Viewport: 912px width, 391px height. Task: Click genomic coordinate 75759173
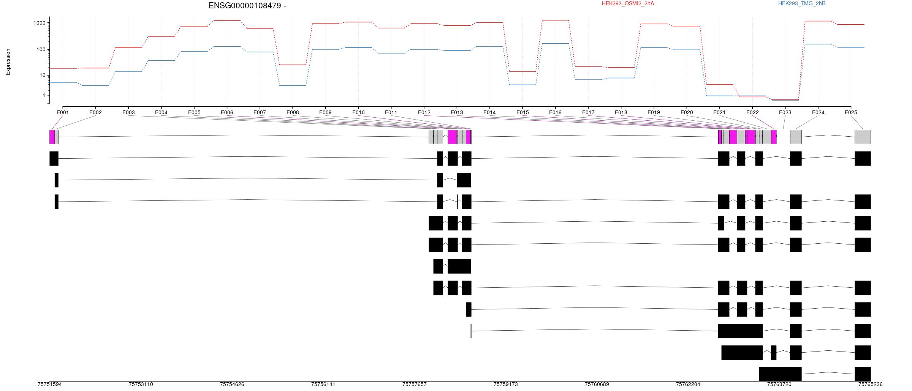[506, 384]
